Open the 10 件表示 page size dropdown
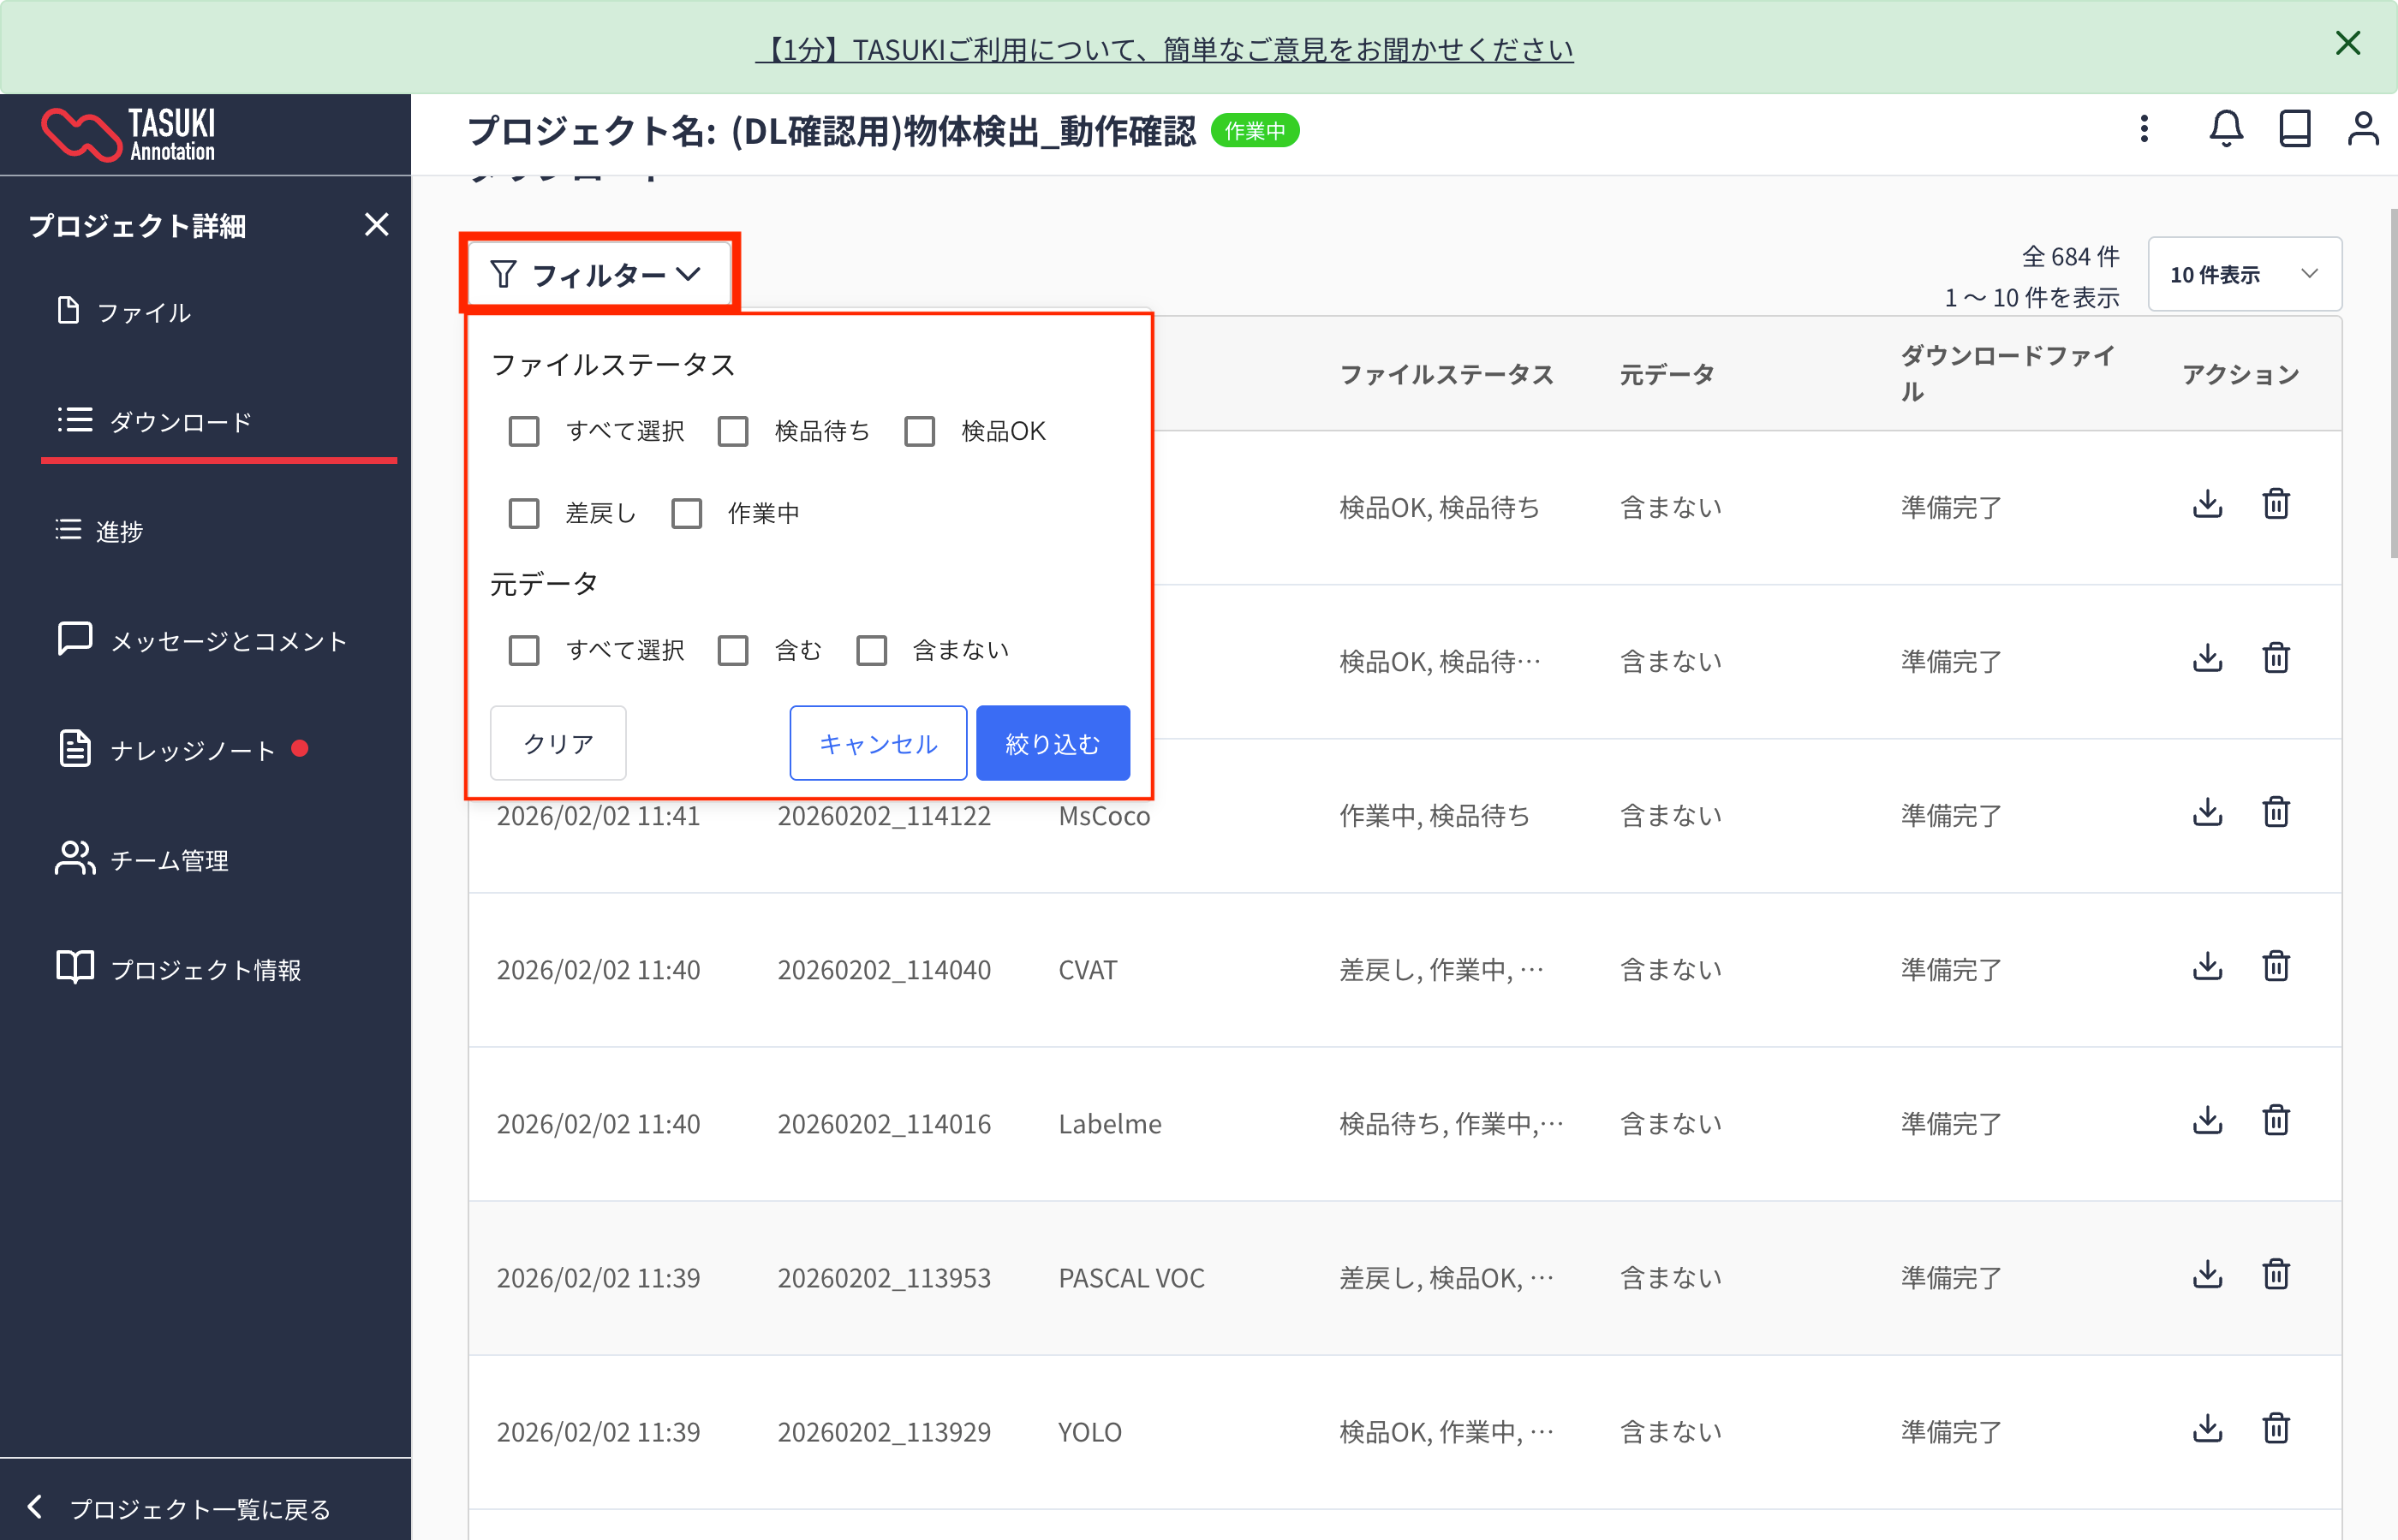The width and height of the screenshot is (2398, 1540). 2244,274
